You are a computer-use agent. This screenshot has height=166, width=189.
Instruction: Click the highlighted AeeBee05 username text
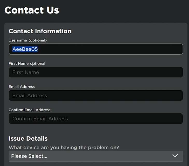coord(25,49)
